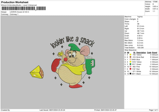
Task: Click the "Brick Red" description text
Action: click(x=140, y=57)
